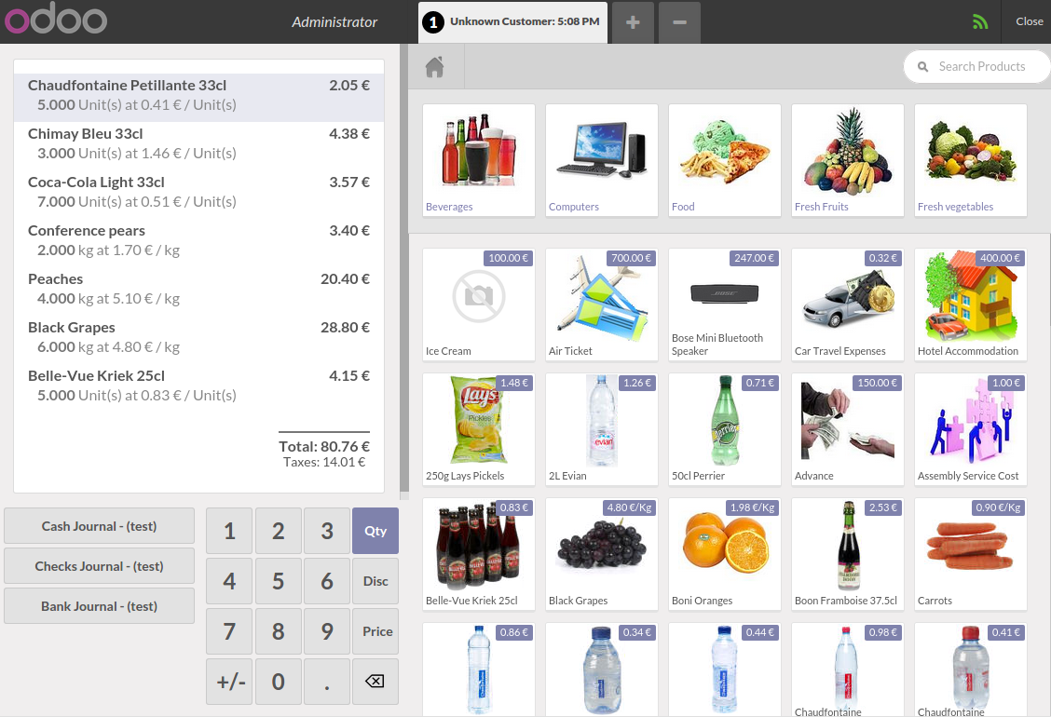1051x717 pixels.
Task: Switch numpad to Disc mode
Action: point(375,581)
